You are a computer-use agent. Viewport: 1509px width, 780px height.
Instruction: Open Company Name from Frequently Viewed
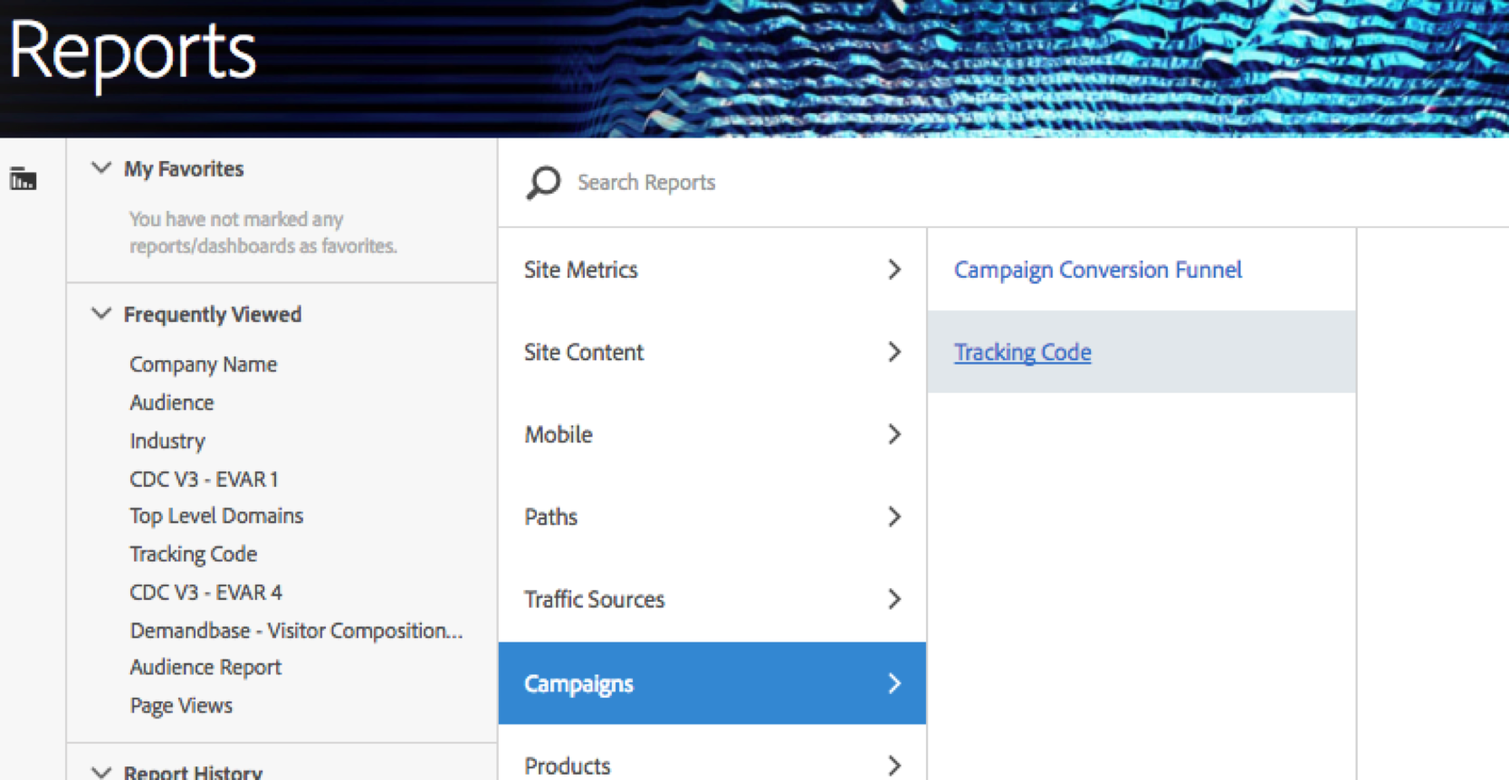(203, 365)
